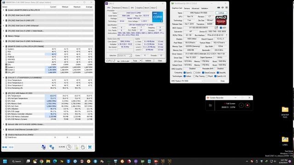Toggle the CUDA checkbox in GPU-Z
This screenshot has width=294, height=165.
[194, 72]
